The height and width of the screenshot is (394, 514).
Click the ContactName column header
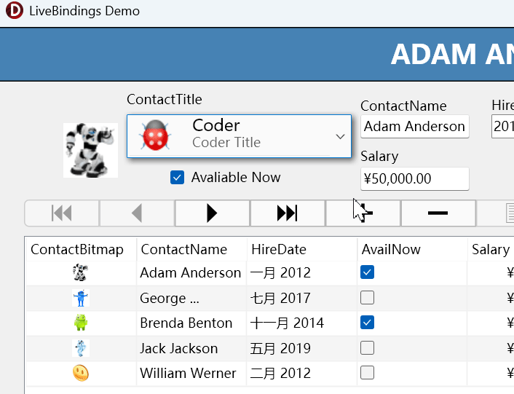[183, 250]
